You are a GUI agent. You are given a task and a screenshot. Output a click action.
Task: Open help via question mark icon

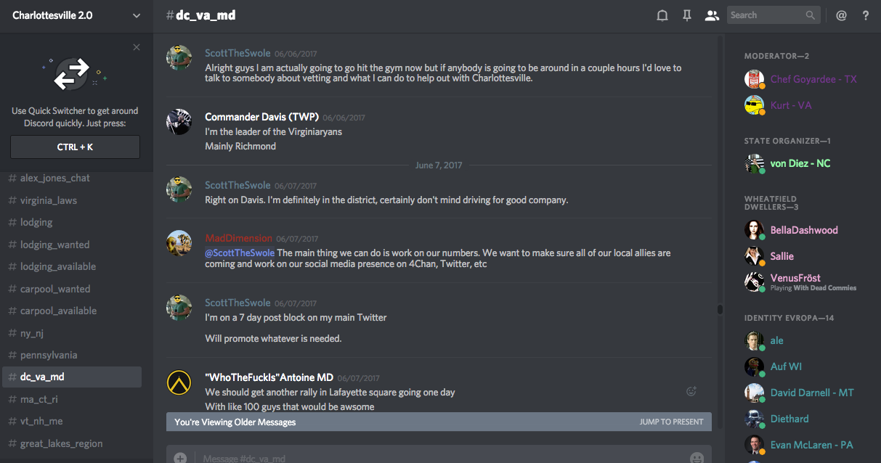coord(866,15)
